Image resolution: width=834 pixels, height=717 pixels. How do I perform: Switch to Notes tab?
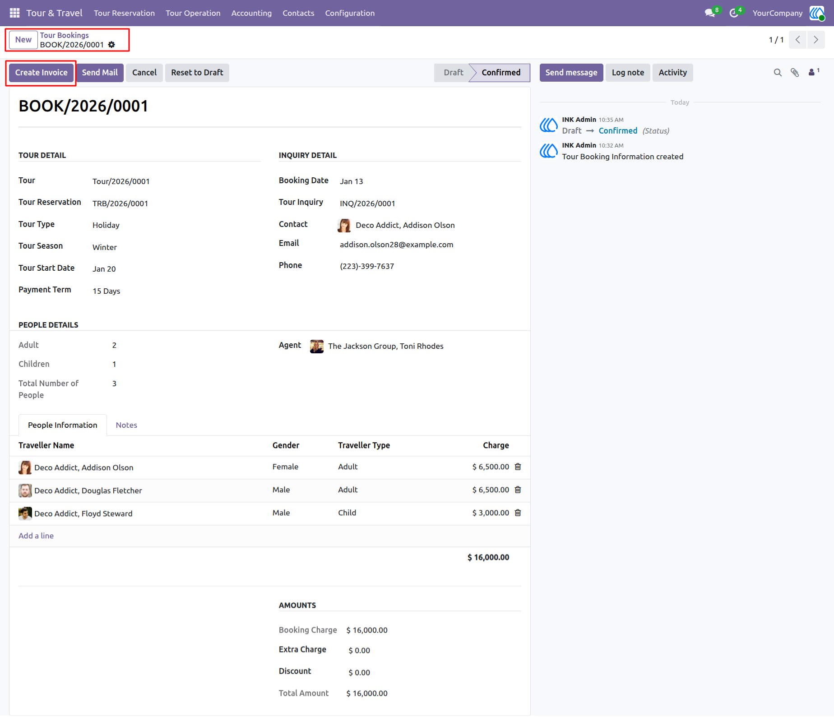coord(126,425)
